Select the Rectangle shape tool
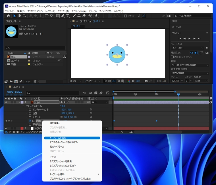Viewport: 216px width, 185px height. click(58, 16)
